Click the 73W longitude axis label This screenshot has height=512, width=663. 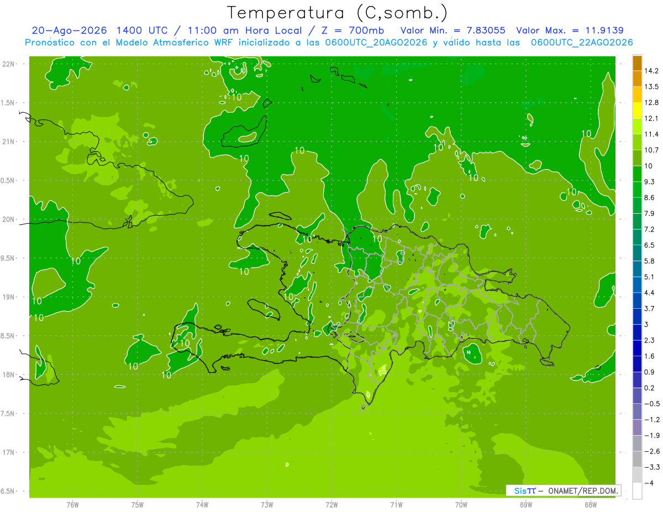pyautogui.click(x=267, y=504)
